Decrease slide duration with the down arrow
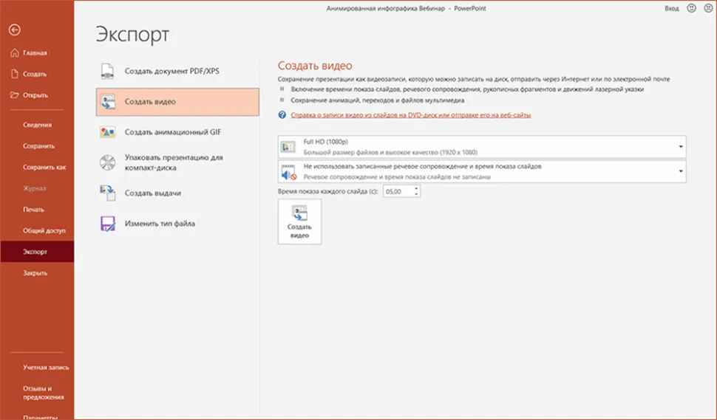The width and height of the screenshot is (717, 420). click(x=417, y=194)
